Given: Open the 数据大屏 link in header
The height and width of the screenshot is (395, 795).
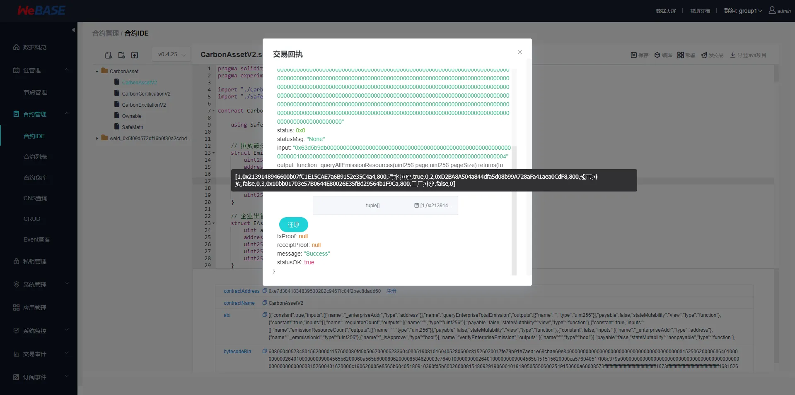Looking at the screenshot, I should click(x=666, y=11).
